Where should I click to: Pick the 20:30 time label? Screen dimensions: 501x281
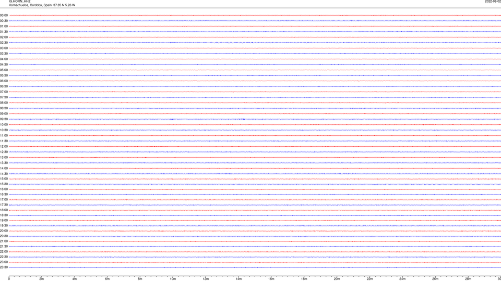[x=4, y=236]
